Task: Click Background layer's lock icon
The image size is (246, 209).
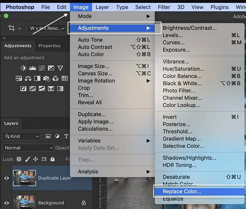Action: pyautogui.click(x=84, y=203)
